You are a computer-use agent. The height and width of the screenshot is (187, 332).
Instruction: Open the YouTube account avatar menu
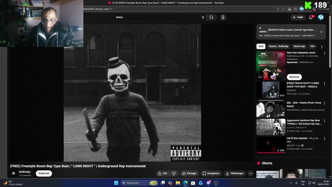coord(321,17)
